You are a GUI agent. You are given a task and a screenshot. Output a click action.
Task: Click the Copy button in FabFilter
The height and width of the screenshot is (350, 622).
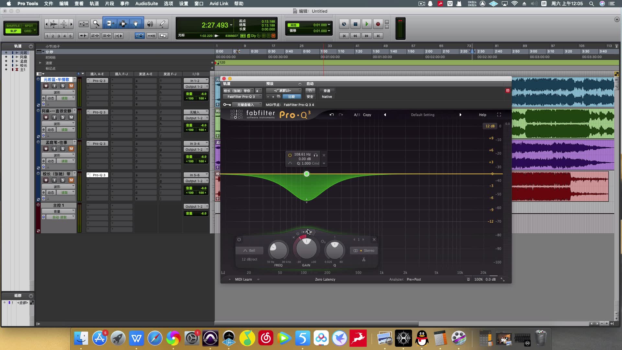tap(366, 114)
